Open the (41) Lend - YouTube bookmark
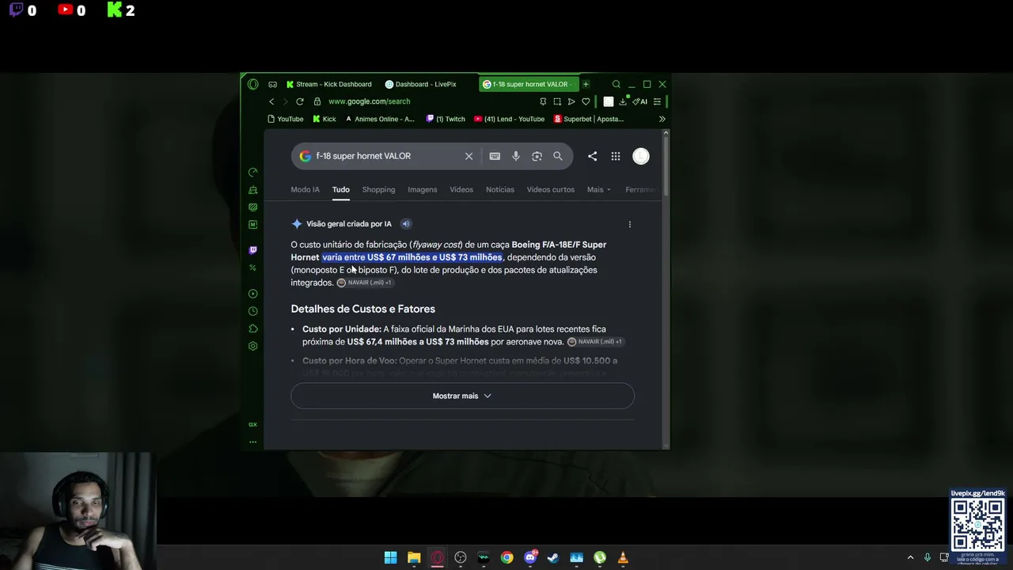This screenshot has width=1013, height=570. tap(510, 119)
